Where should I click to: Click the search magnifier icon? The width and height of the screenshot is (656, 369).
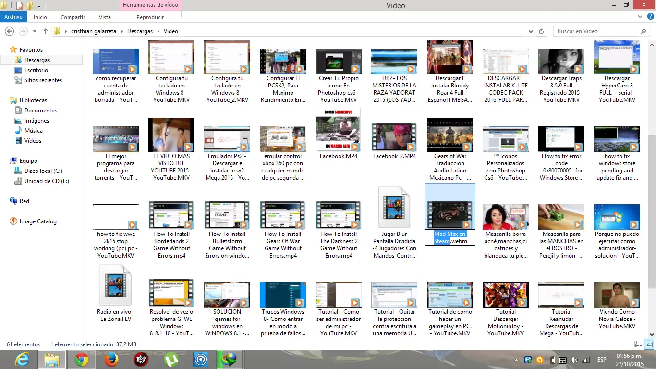(x=644, y=31)
